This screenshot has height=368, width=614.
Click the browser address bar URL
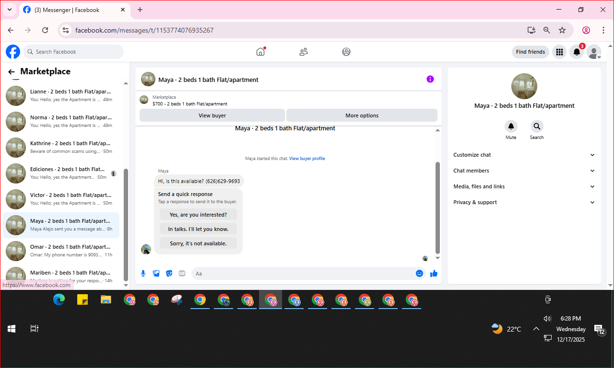[x=144, y=30]
